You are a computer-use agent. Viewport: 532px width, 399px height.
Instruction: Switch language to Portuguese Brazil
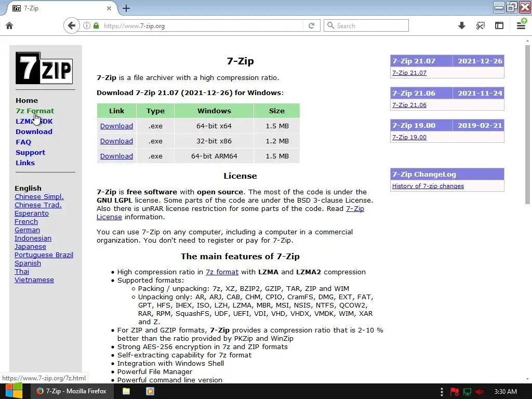(44, 255)
